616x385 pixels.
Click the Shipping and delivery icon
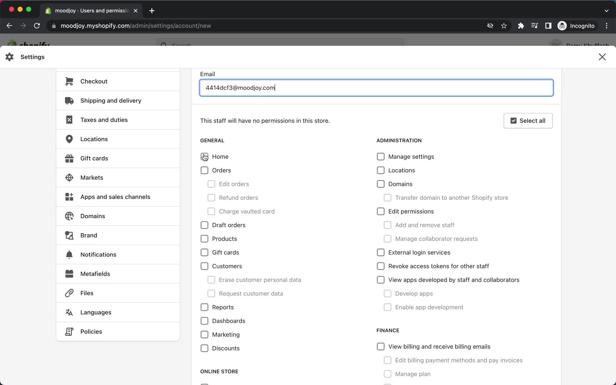point(69,101)
